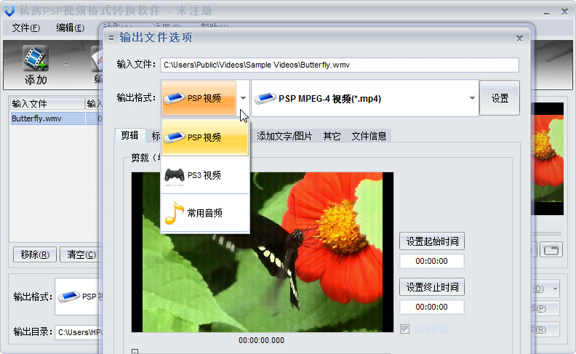Choose PS3 视频 from the dropdown list
The image size is (576, 354).
205,175
